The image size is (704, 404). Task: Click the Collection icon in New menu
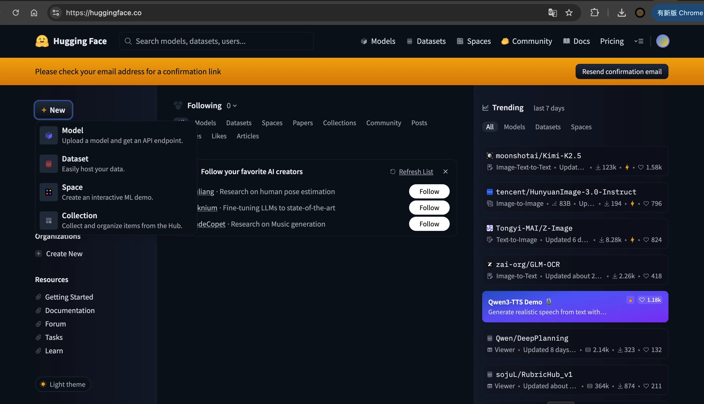[x=49, y=221]
